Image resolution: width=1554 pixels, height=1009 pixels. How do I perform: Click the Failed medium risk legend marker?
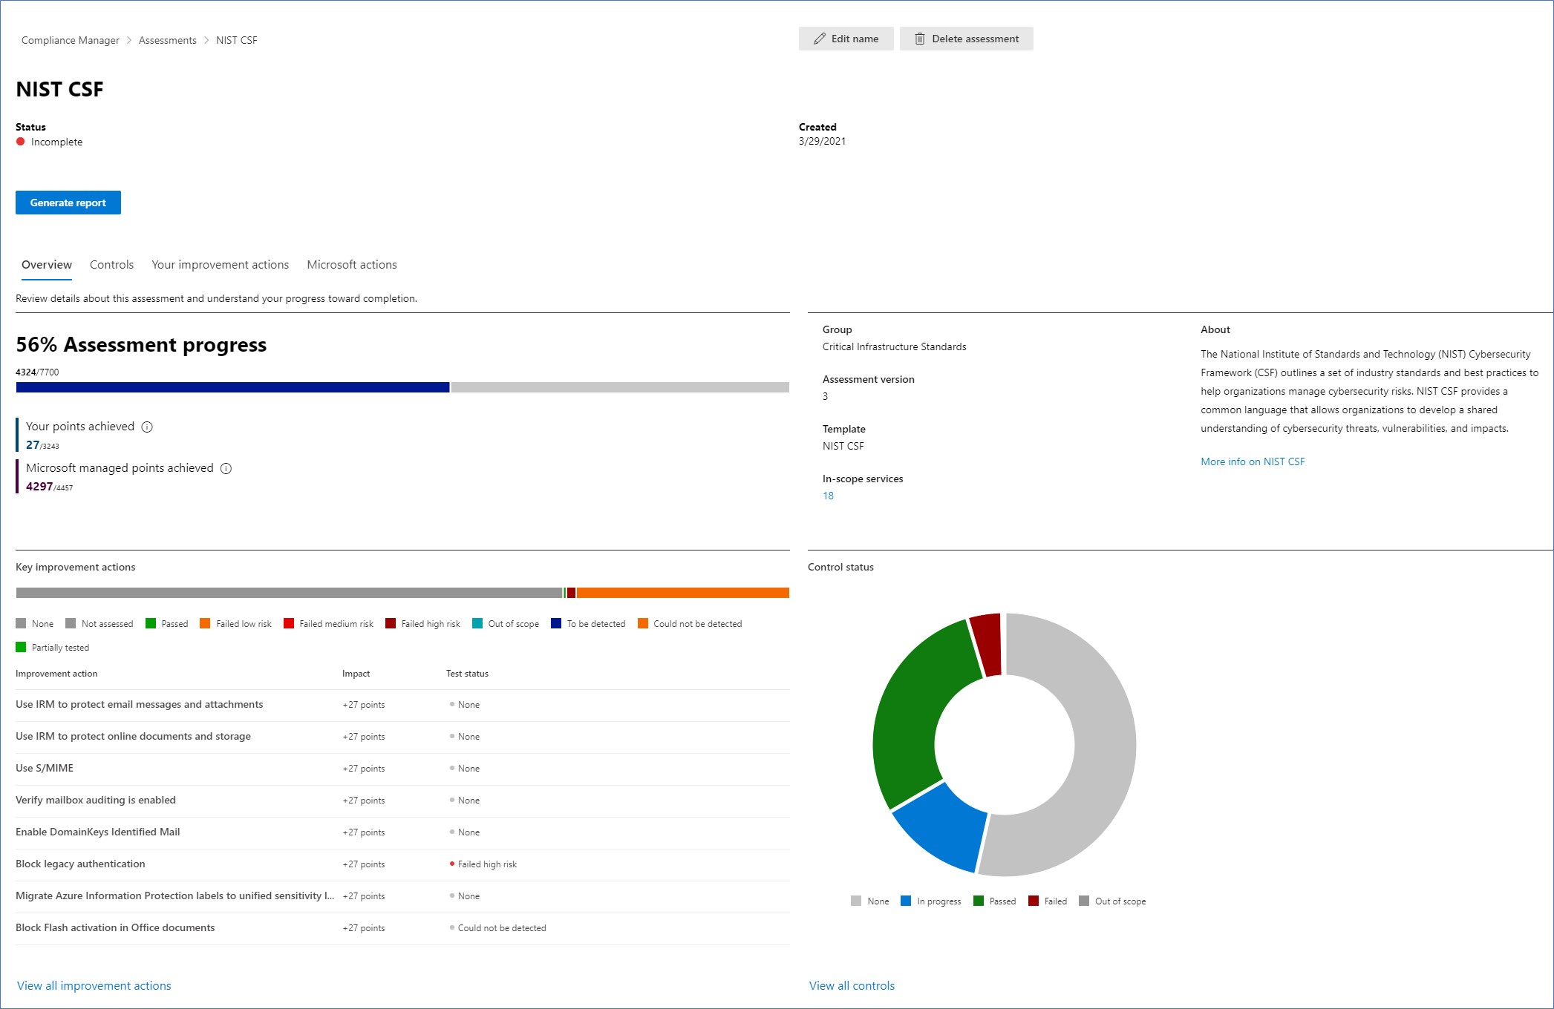[289, 623]
